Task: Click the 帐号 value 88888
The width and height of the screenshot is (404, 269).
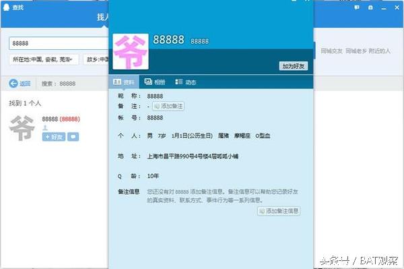Action: click(x=155, y=118)
